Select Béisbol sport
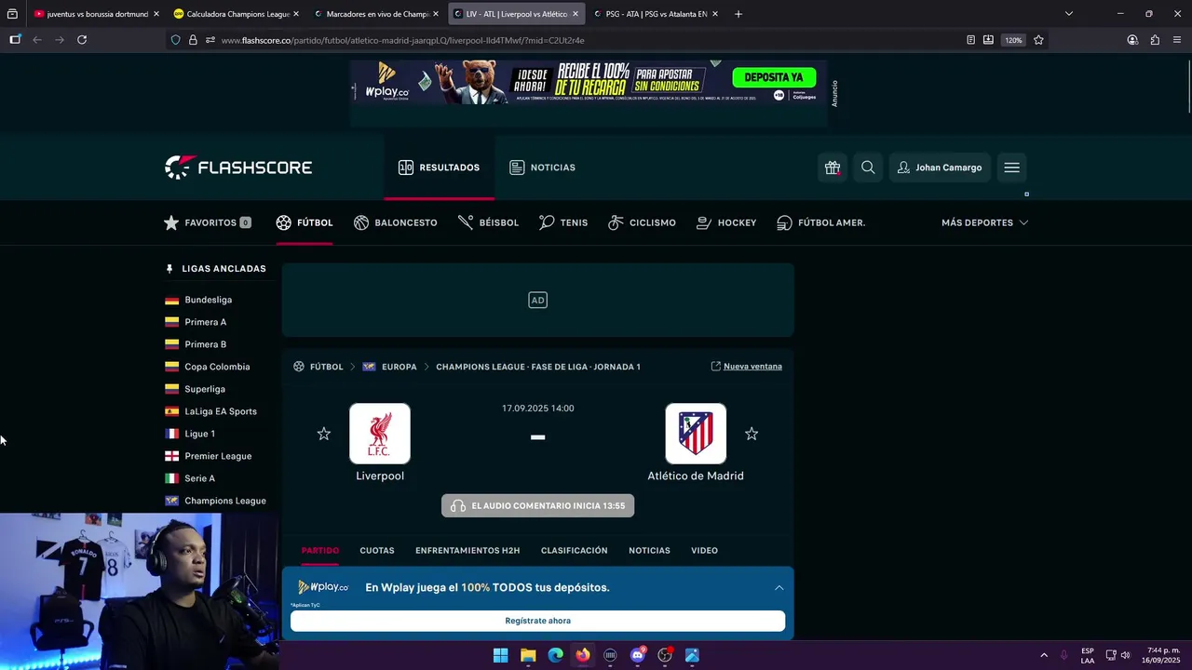1192x670 pixels. (488, 222)
